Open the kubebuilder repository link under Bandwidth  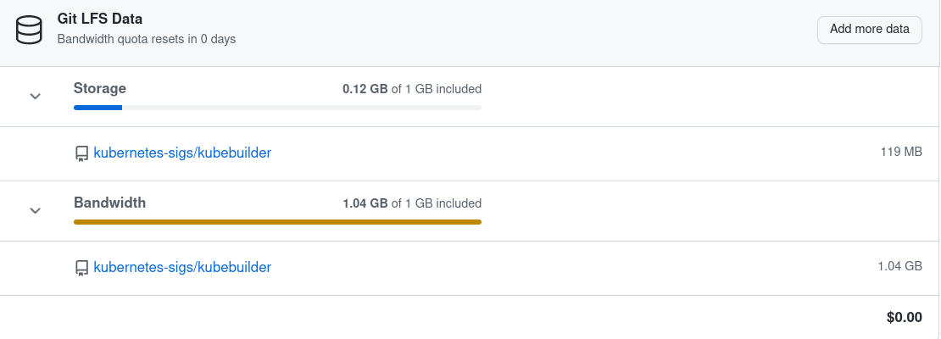pyautogui.click(x=182, y=267)
